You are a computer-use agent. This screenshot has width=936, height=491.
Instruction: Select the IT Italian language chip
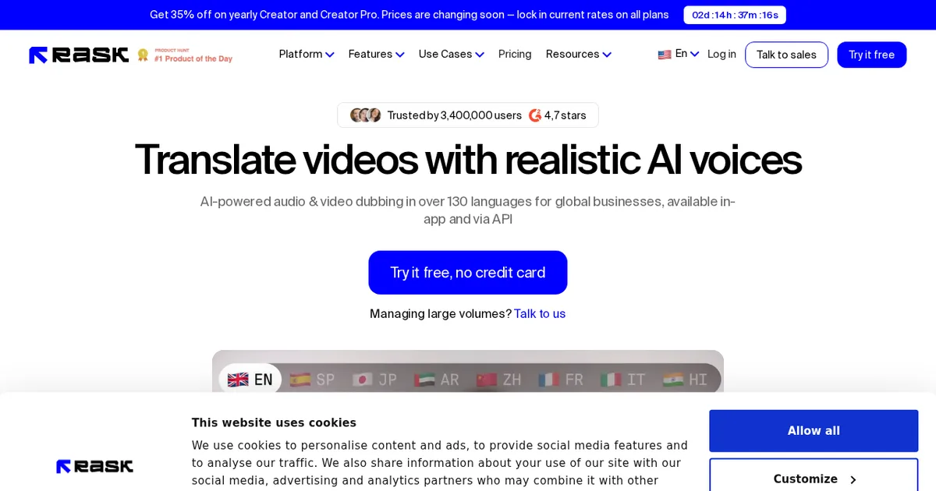tap(622, 380)
